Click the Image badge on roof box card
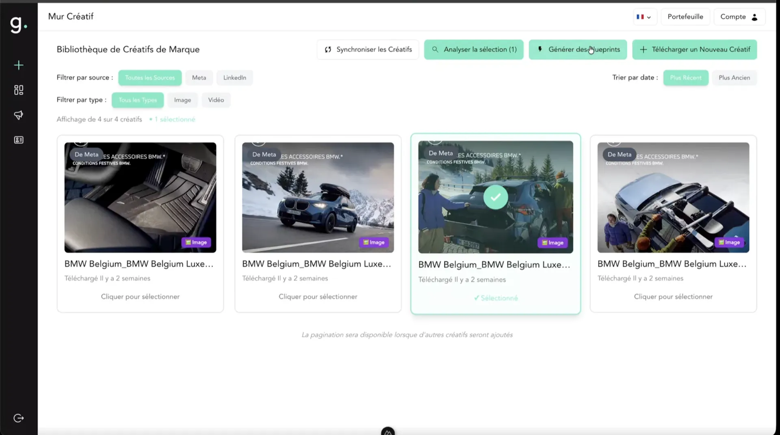Image resolution: width=780 pixels, height=435 pixels. pyautogui.click(x=374, y=242)
